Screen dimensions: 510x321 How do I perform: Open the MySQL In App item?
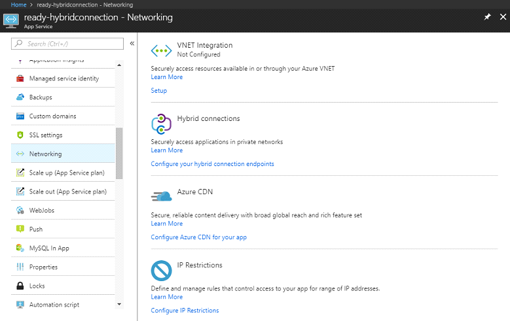tap(63, 248)
